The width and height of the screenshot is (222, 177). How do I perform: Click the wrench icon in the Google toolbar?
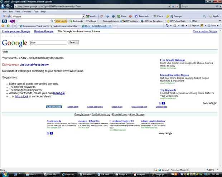(x=204, y=16)
